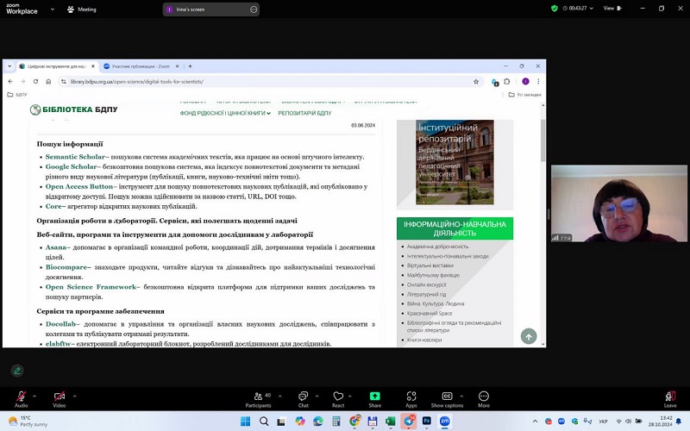Screen dimensions: 690x431
Task: Click the browser back arrow
Action: tap(10, 81)
